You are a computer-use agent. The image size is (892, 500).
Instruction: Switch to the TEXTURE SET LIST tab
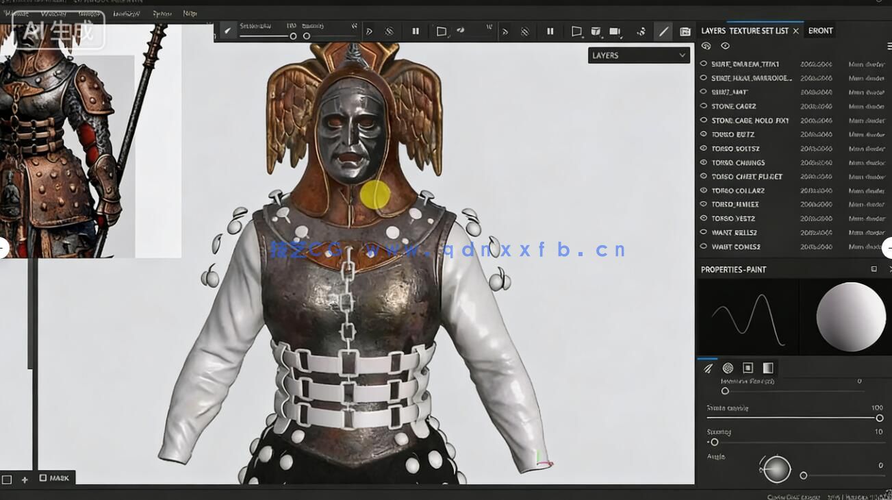(x=759, y=30)
